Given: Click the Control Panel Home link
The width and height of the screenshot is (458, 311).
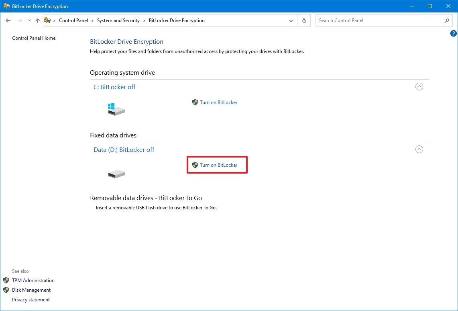Looking at the screenshot, I should coord(34,38).
